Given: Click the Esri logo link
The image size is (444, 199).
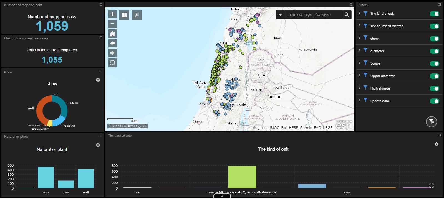Looking at the screenshot, I should tap(344, 125).
